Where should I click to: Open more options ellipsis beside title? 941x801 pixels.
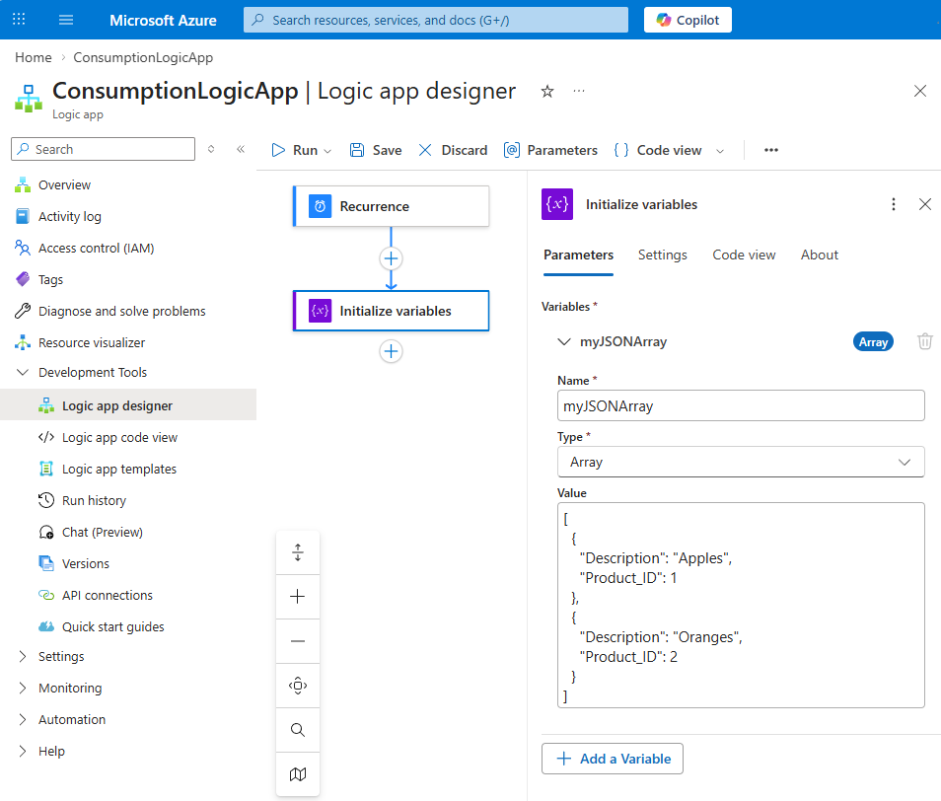pyautogui.click(x=579, y=91)
